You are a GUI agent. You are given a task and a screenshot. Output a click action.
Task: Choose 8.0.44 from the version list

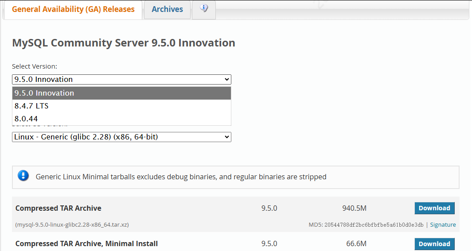coord(121,119)
